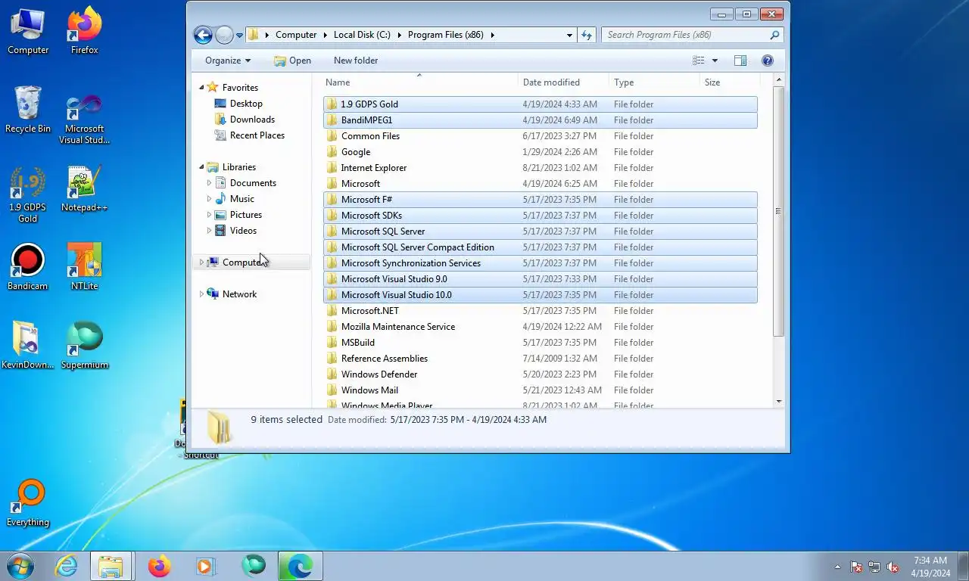Select the Supermium desktop shortcut

(x=84, y=345)
